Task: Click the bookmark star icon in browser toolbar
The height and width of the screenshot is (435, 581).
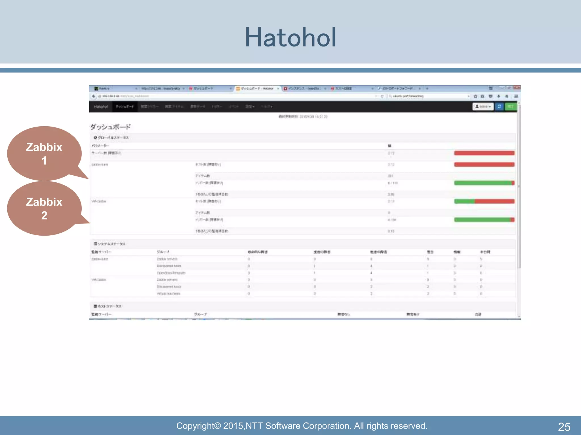Action: pyautogui.click(x=475, y=96)
